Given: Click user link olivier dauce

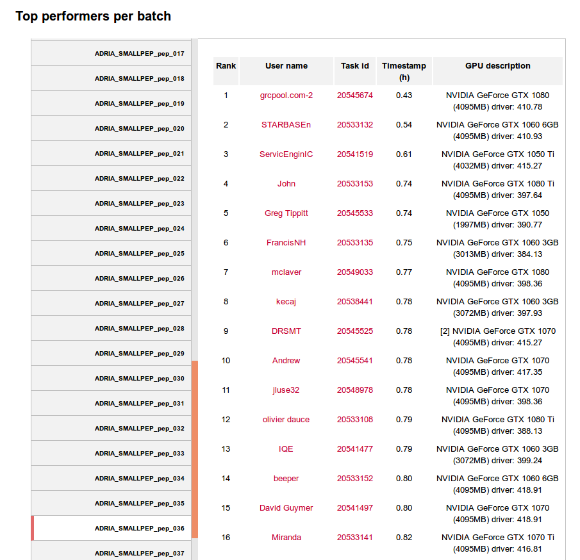Looking at the screenshot, I should click(x=286, y=420).
